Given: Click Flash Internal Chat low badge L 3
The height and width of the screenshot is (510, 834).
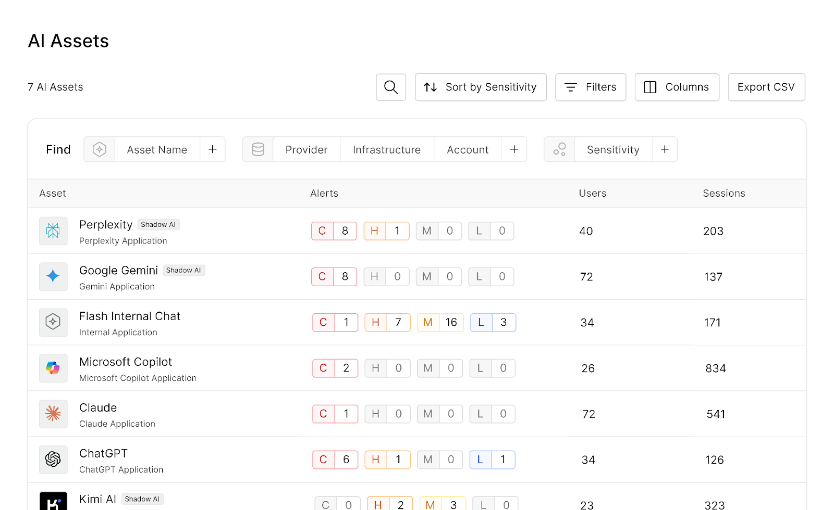Looking at the screenshot, I should point(493,322).
